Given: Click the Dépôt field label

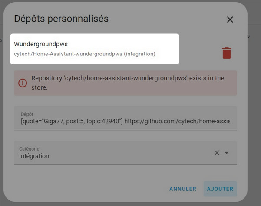Looking at the screenshot, I should (x=27, y=114).
